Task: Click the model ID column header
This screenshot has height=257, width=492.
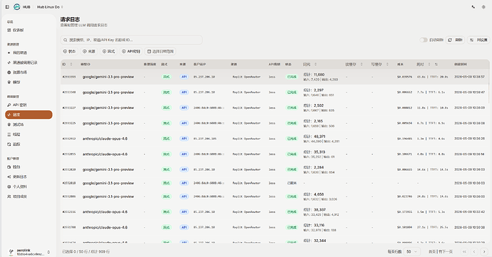Action: coord(86,64)
